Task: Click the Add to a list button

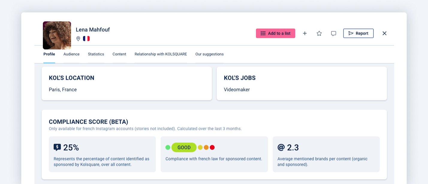Action: tap(275, 33)
